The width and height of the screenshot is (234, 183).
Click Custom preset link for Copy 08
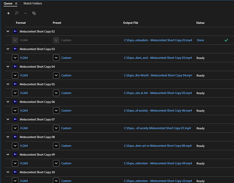point(66,146)
